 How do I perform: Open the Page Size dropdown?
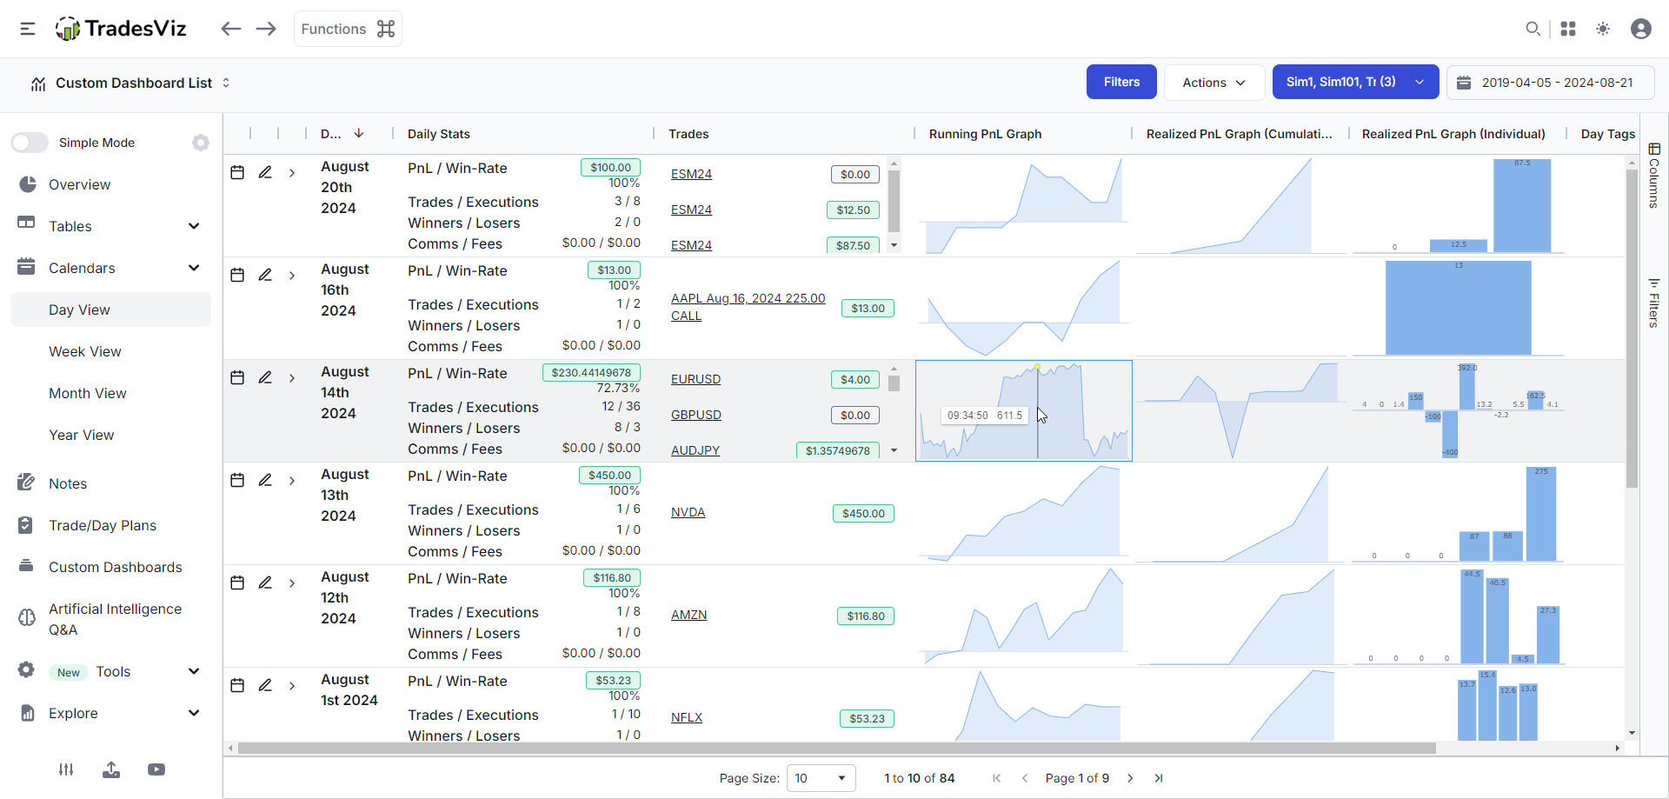[821, 778]
